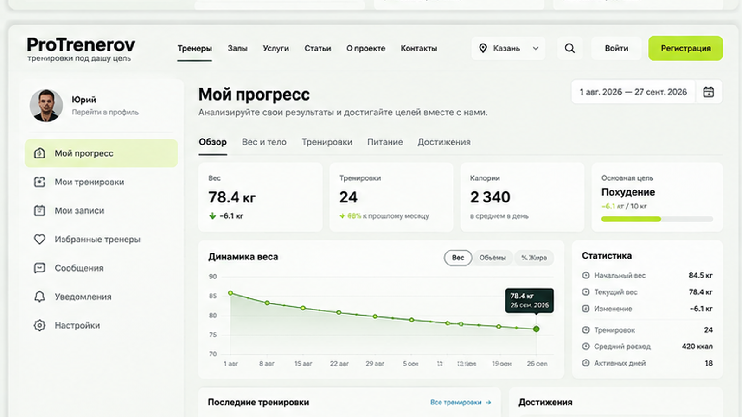Click the Настройки gear icon
Image resolution: width=742 pixels, height=417 pixels.
point(39,325)
